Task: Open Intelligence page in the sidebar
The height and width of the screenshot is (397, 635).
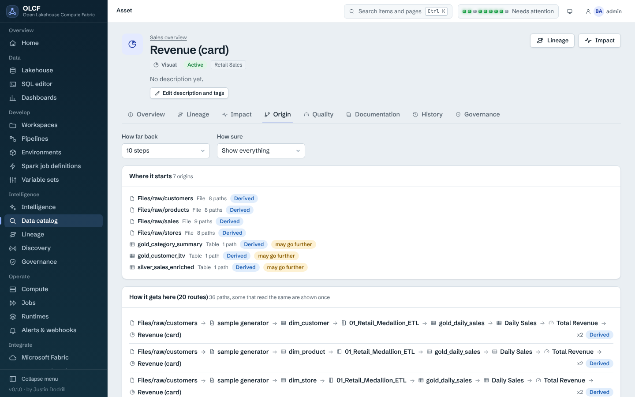Action: click(53, 207)
